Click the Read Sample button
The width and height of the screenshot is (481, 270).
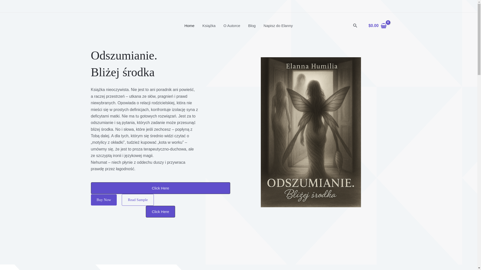[x=138, y=200]
